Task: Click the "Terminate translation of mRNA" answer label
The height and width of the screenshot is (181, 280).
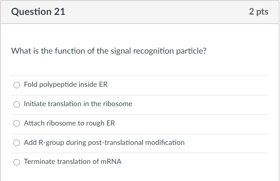Action: (x=73, y=162)
